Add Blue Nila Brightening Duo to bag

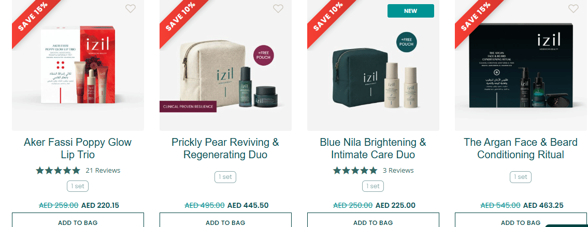(373, 221)
